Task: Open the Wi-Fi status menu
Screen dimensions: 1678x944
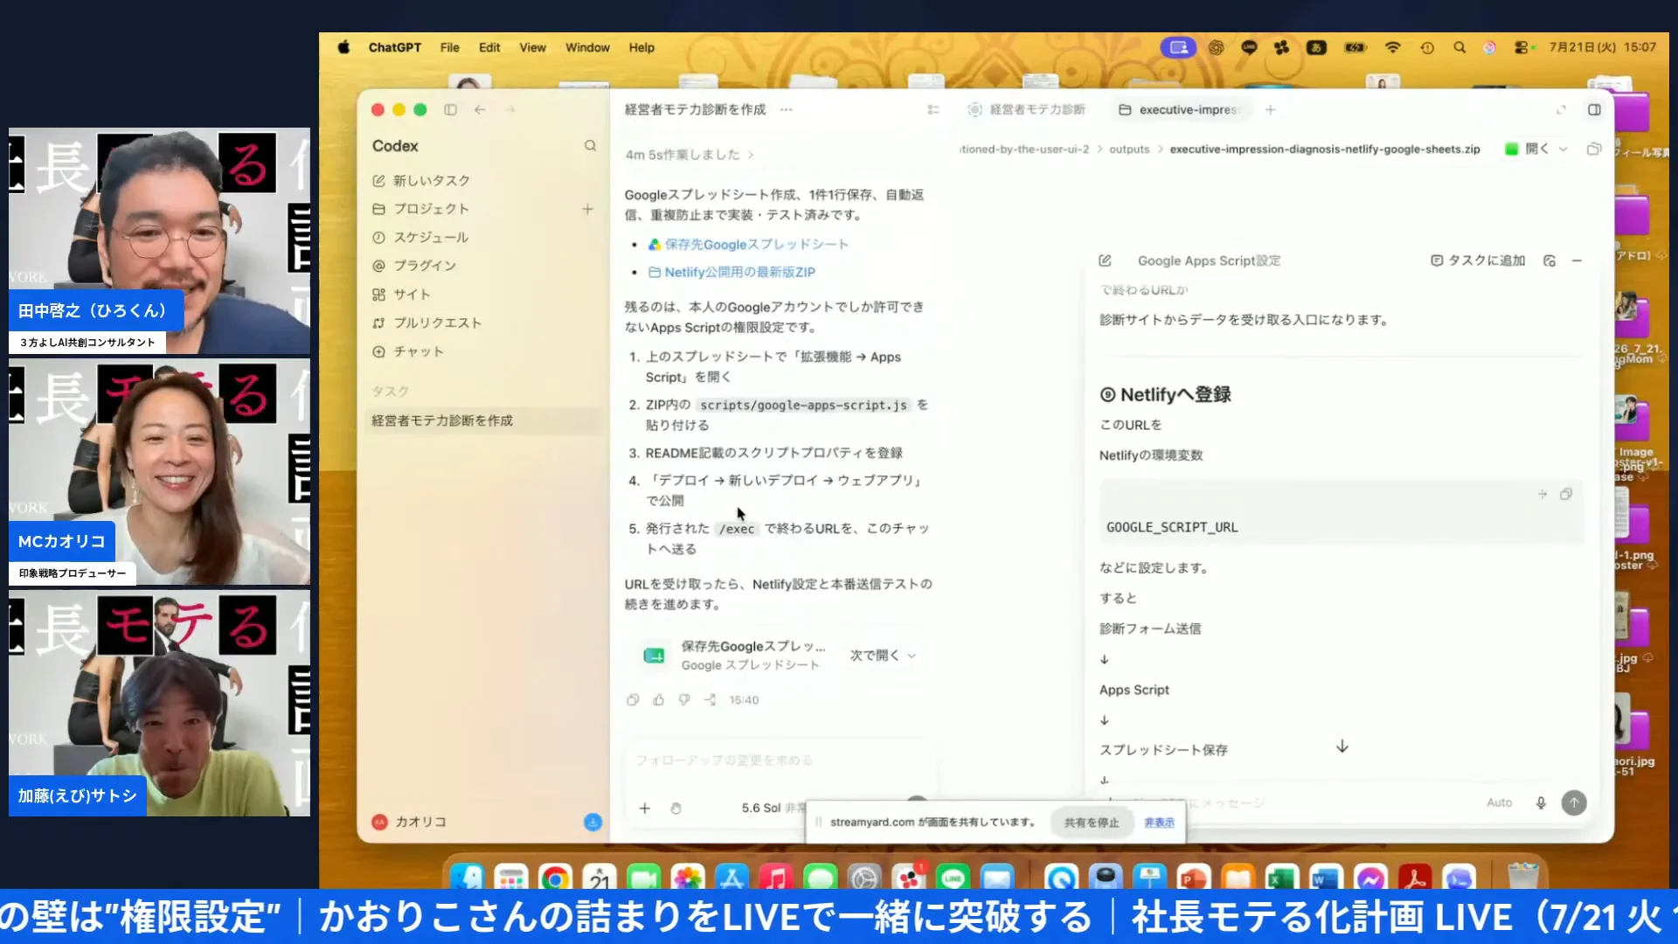Action: [x=1393, y=47]
